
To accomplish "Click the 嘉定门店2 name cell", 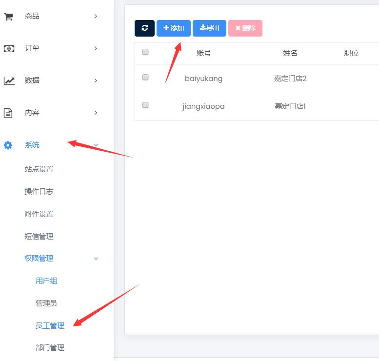I will tap(290, 79).
